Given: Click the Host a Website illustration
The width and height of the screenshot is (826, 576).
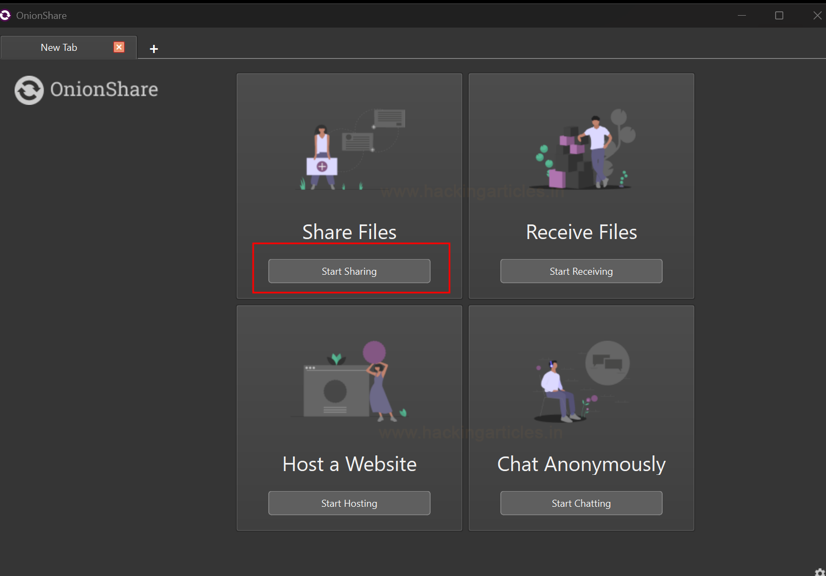Looking at the screenshot, I should pyautogui.click(x=349, y=381).
